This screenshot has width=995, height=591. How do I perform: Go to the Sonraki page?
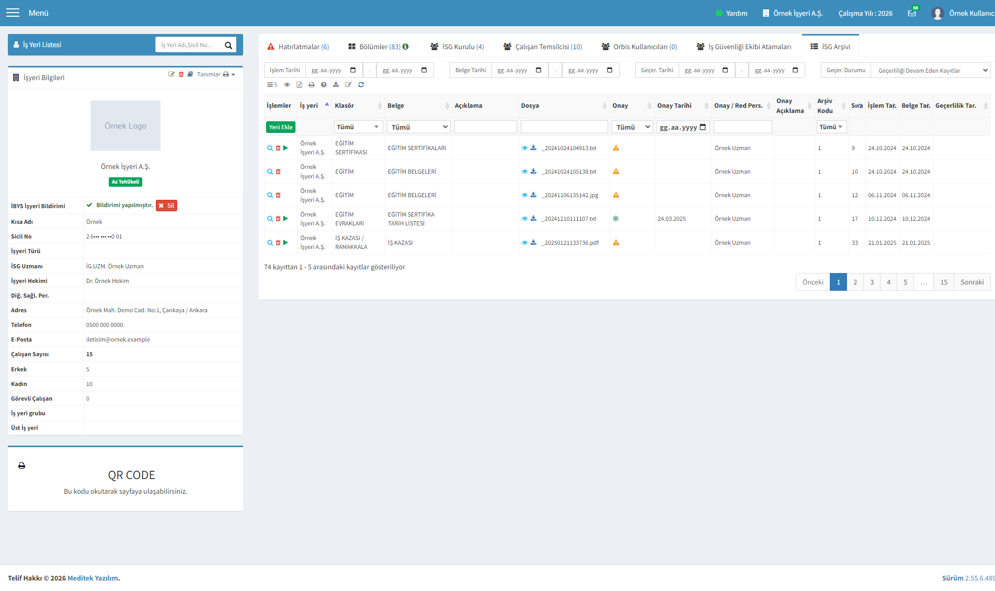(972, 282)
